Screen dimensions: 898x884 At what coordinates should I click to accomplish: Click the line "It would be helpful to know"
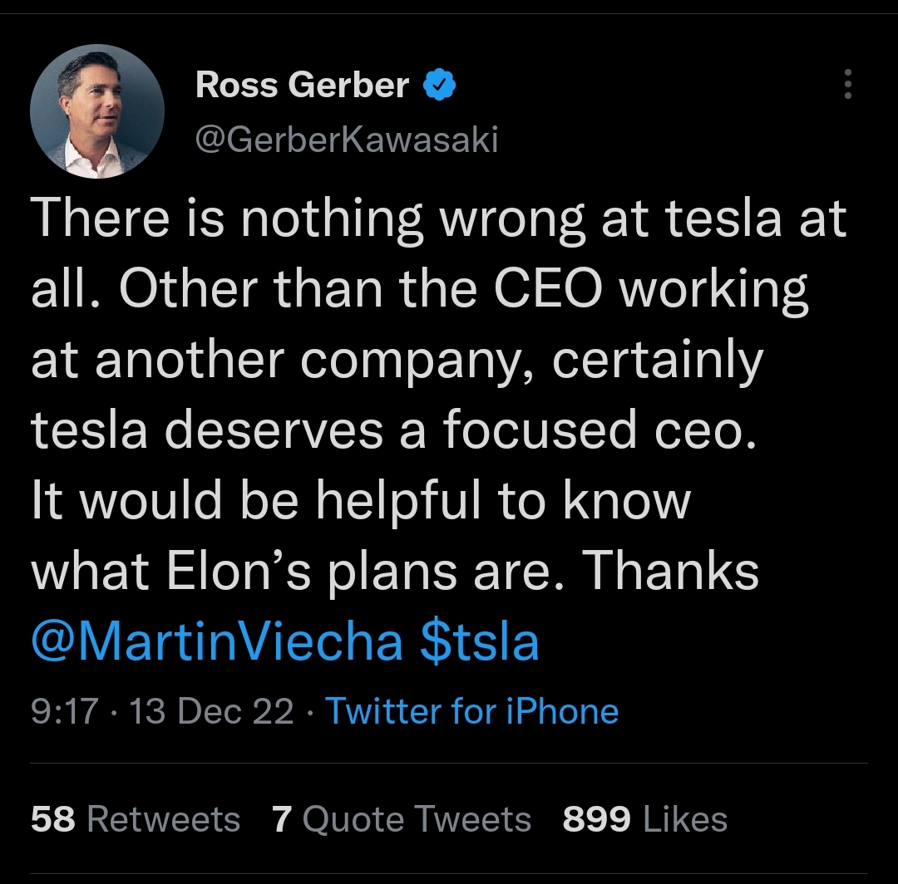tap(361, 501)
